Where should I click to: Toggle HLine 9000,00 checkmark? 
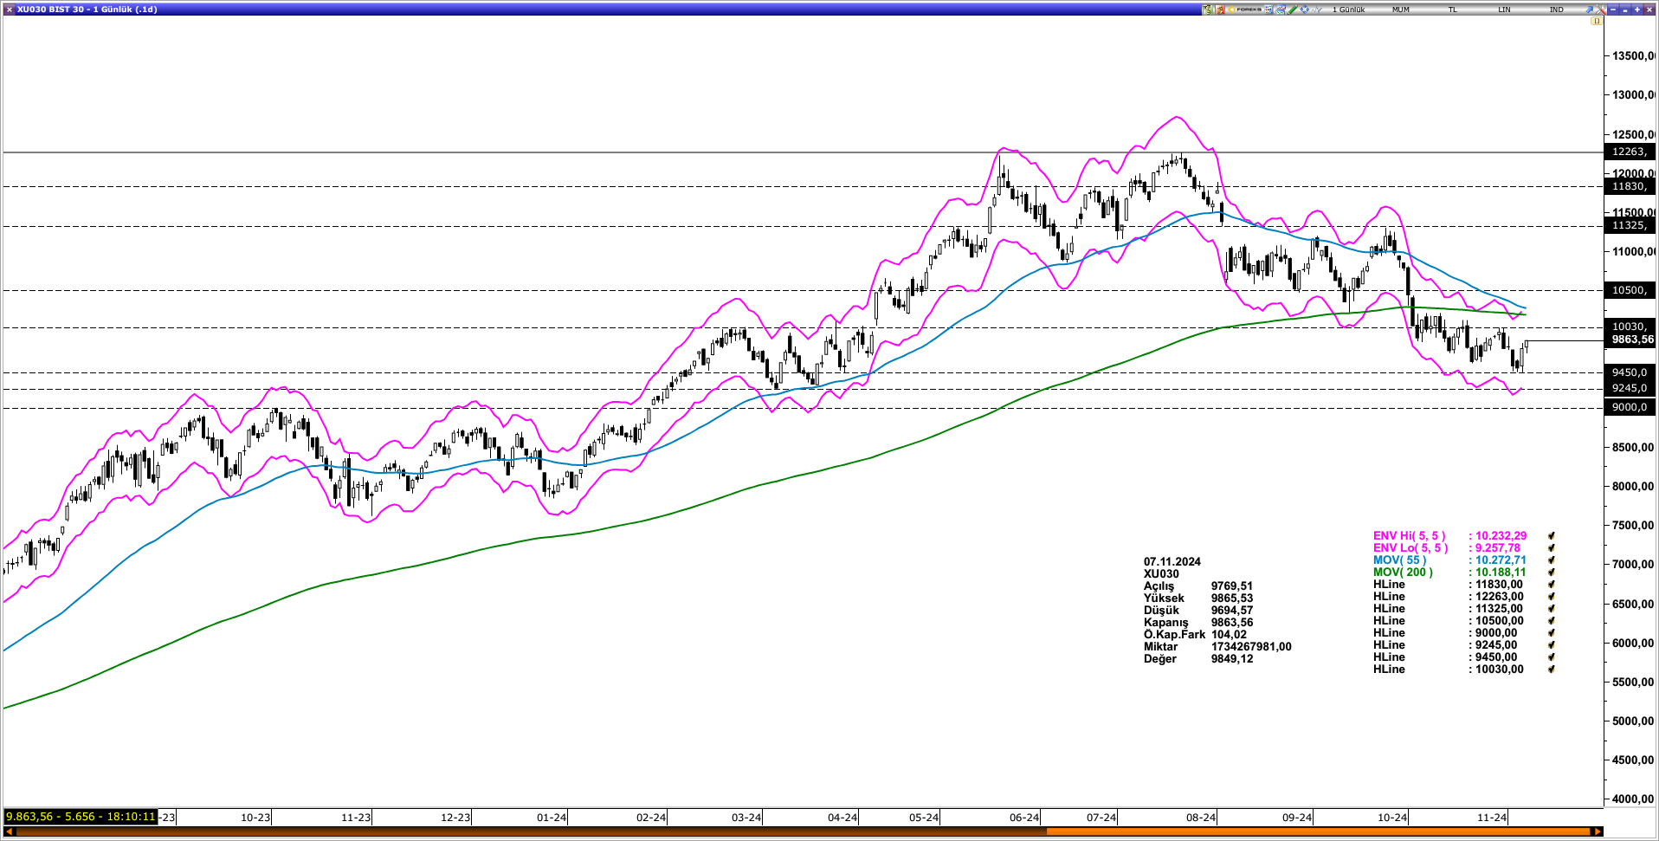click(1552, 633)
